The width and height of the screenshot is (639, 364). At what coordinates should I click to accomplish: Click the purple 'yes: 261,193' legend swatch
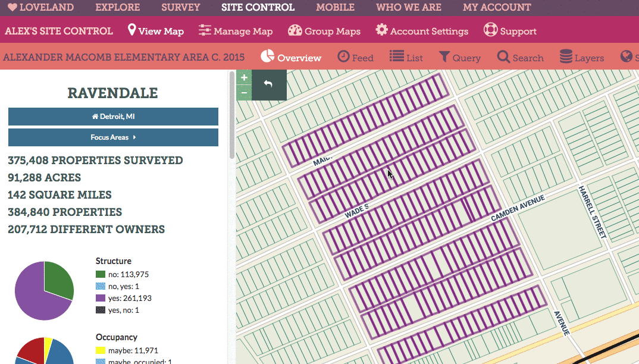point(100,298)
